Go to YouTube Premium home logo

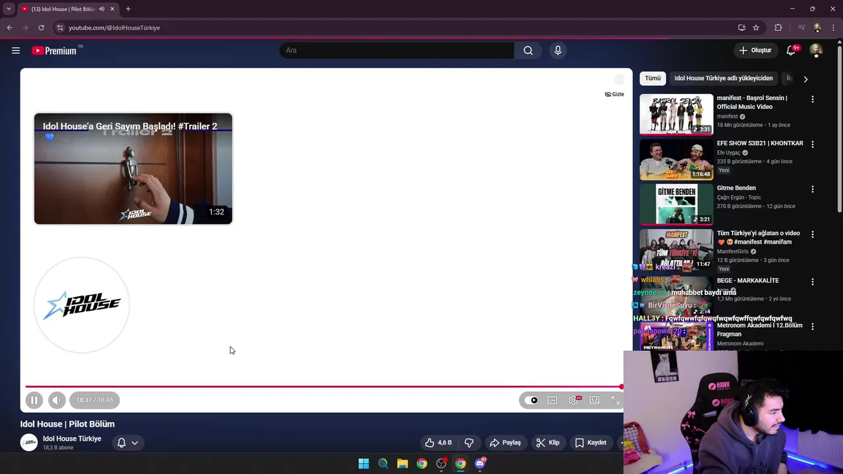55,51
